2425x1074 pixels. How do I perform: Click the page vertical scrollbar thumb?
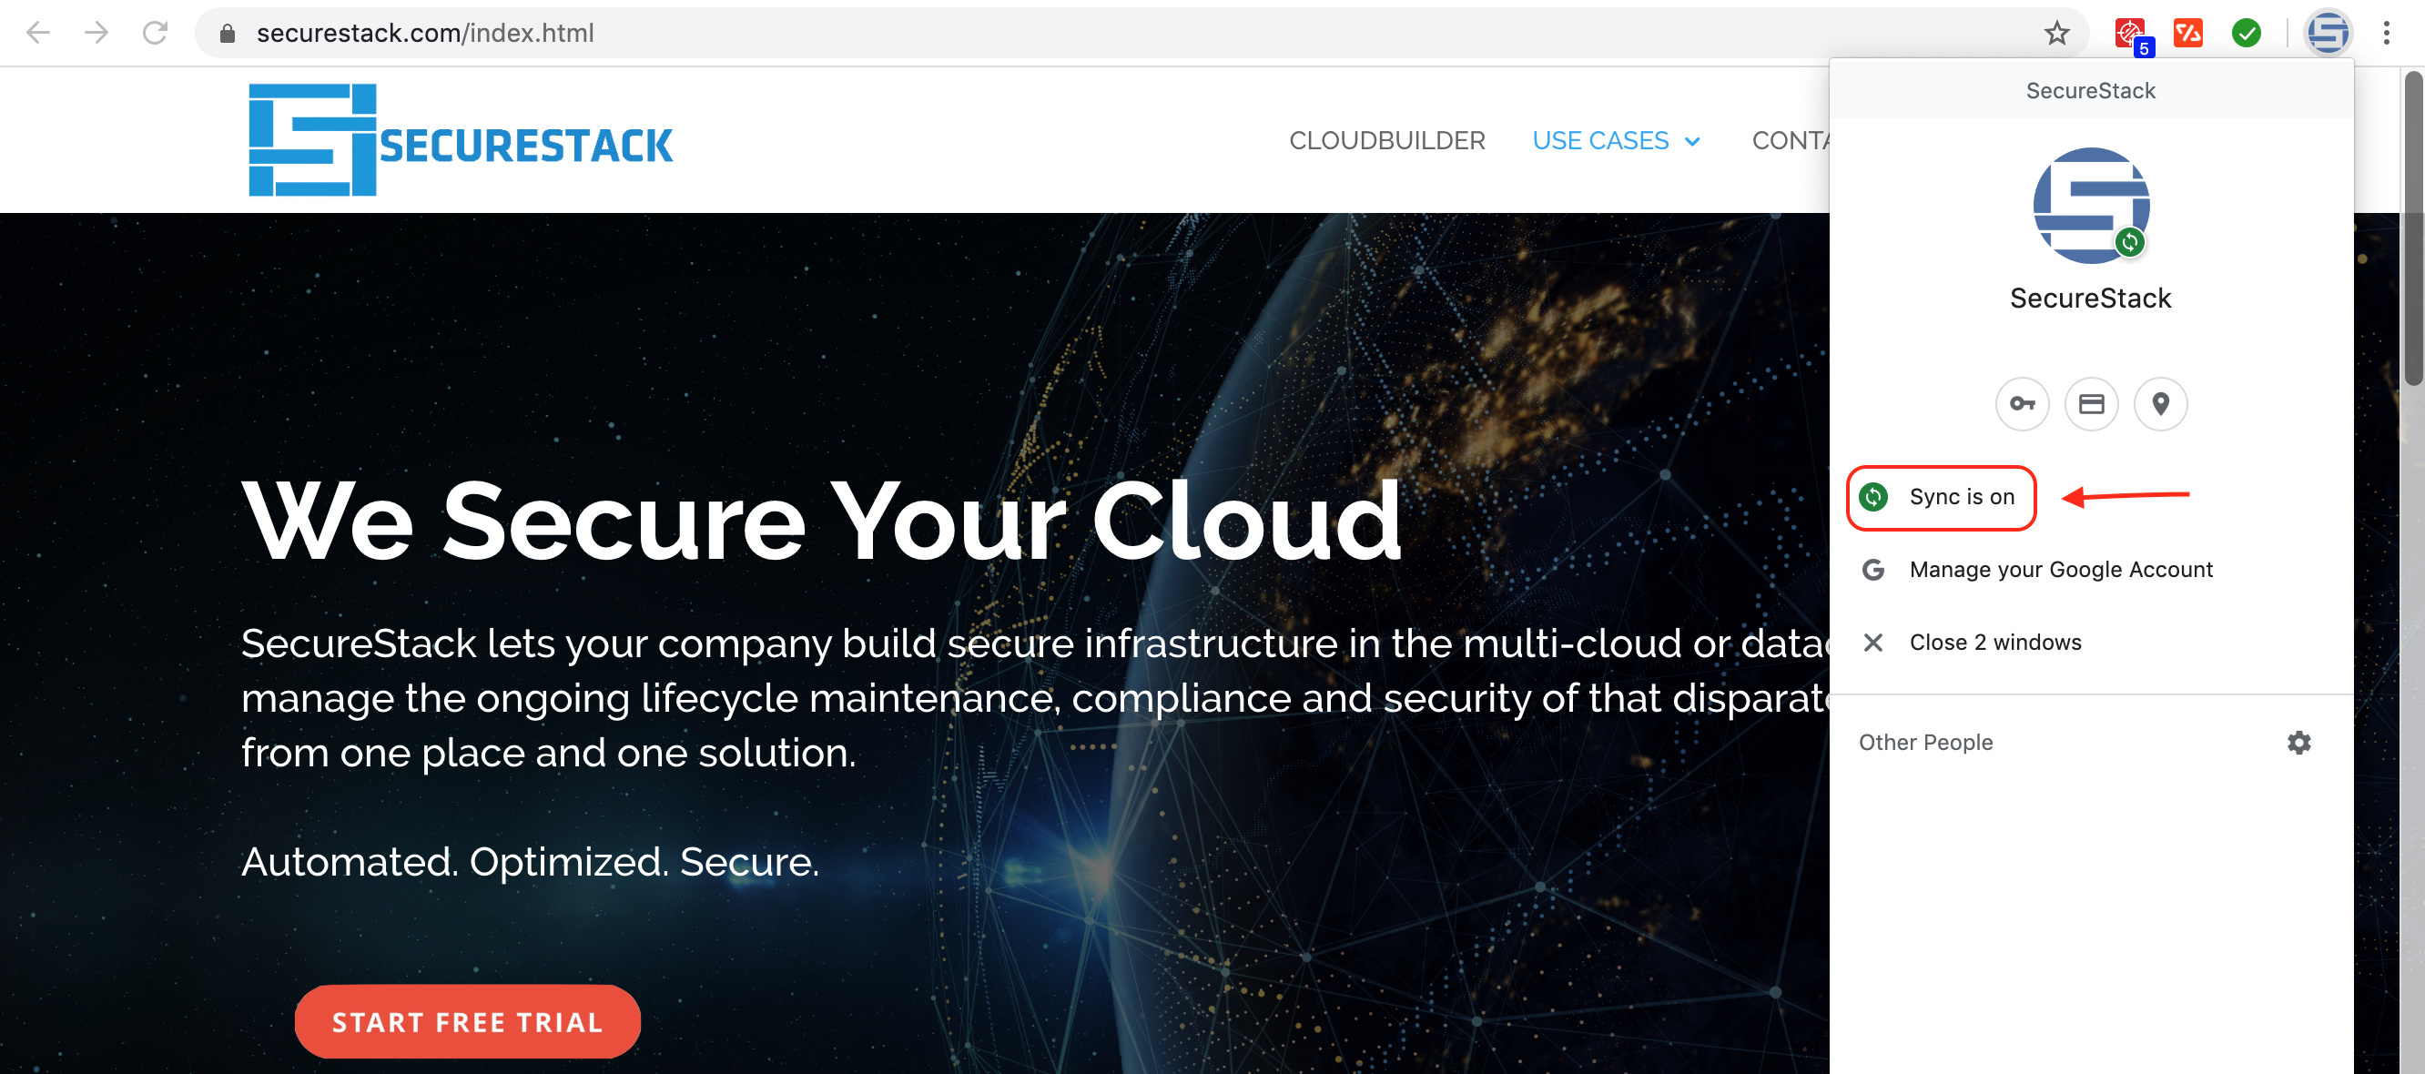click(2413, 230)
